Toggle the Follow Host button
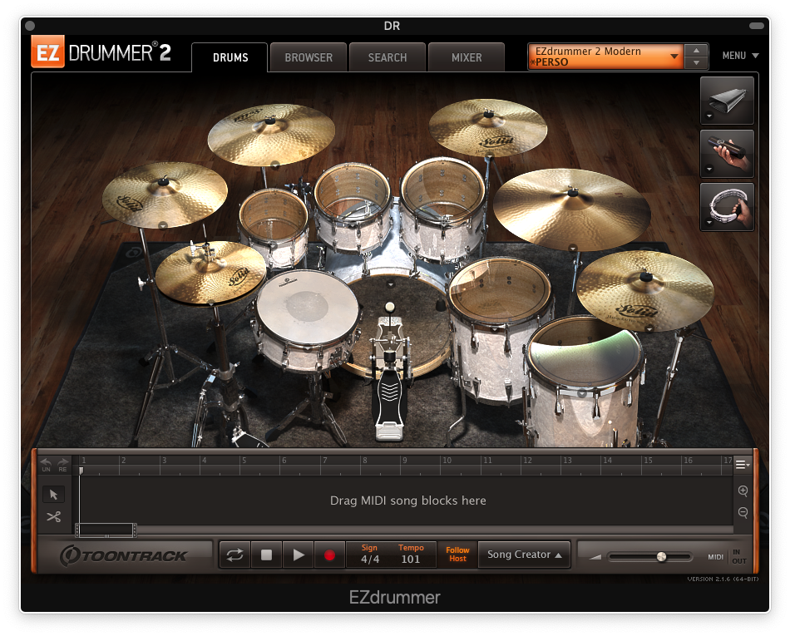This screenshot has height=636, width=790. tap(457, 555)
